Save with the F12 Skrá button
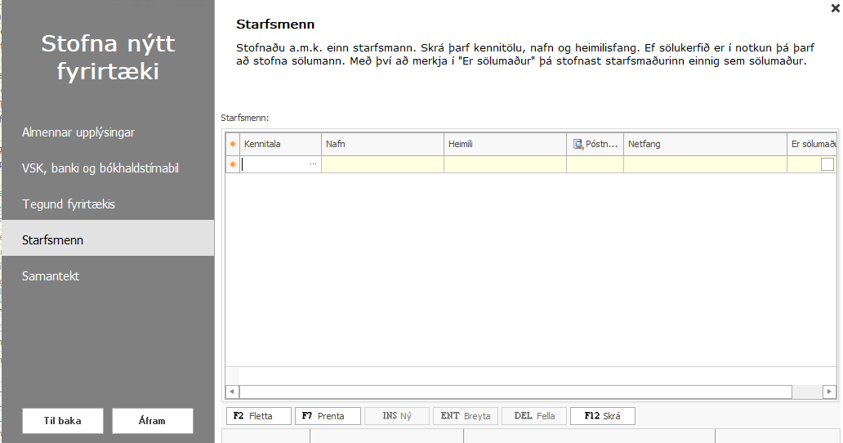This screenshot has width=843, height=443. pos(602,416)
